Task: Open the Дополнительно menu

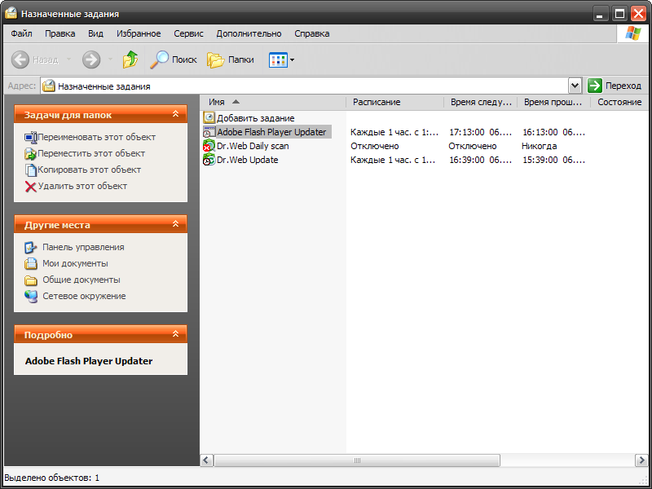Action: point(249,33)
